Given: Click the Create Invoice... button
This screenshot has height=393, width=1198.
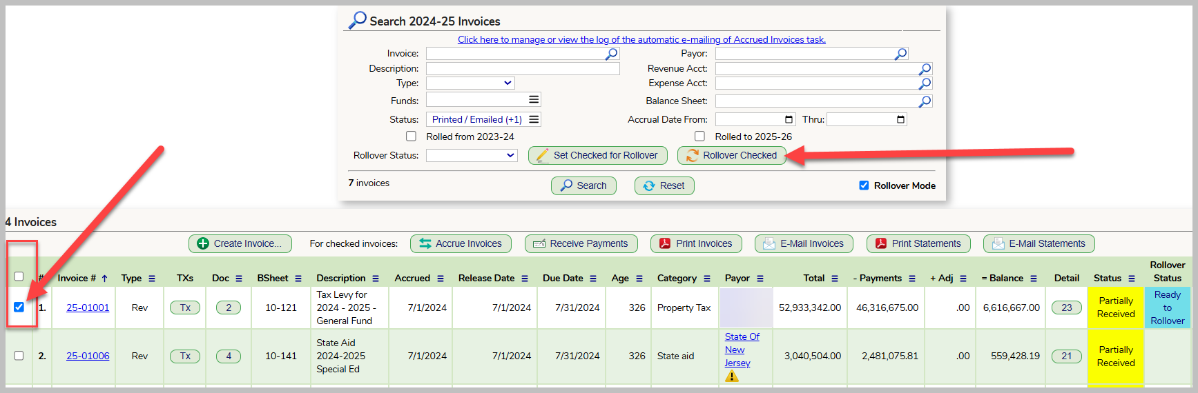Looking at the screenshot, I should pyautogui.click(x=240, y=243).
